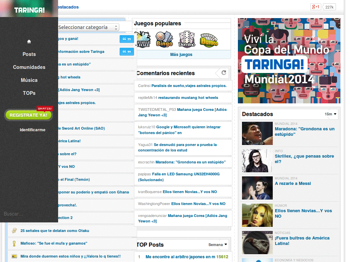The image size is (350, 262).
Task: Open the 'A rezarle a Messi' headline
Action: click(x=293, y=183)
